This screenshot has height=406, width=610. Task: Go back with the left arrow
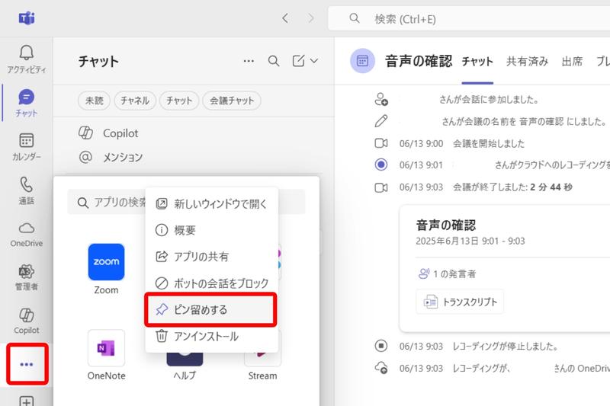(285, 18)
